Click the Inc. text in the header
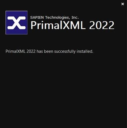Viewport: 127px width, 128px height. click(x=75, y=17)
